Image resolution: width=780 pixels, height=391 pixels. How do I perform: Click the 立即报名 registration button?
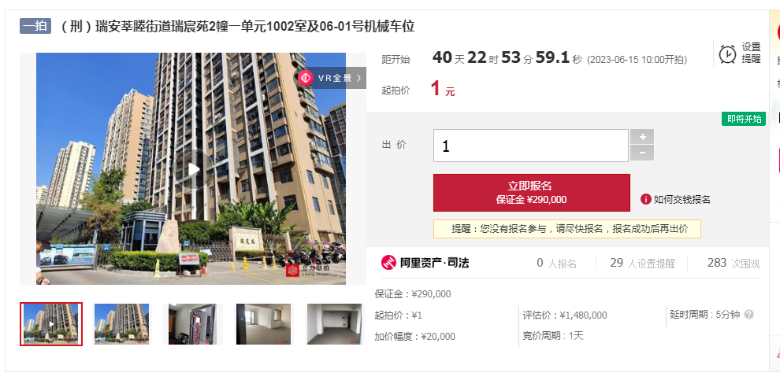coord(532,193)
